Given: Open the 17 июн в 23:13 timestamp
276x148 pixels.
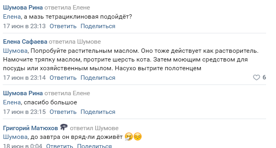Looking at the screenshot, I should (24, 26).
